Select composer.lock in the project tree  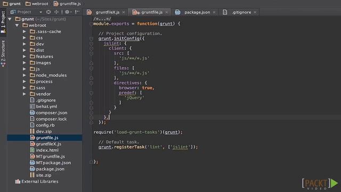tap(51, 119)
